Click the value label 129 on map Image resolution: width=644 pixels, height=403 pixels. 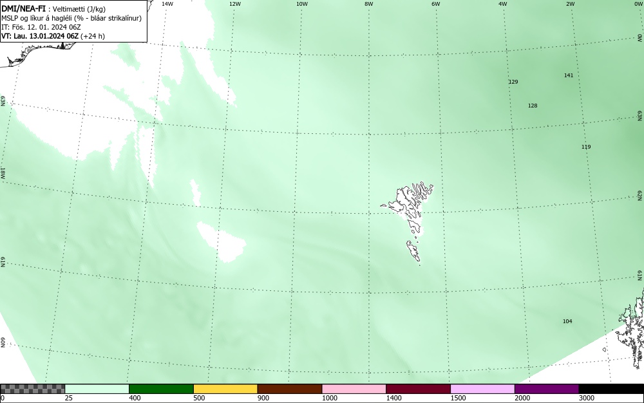point(513,82)
